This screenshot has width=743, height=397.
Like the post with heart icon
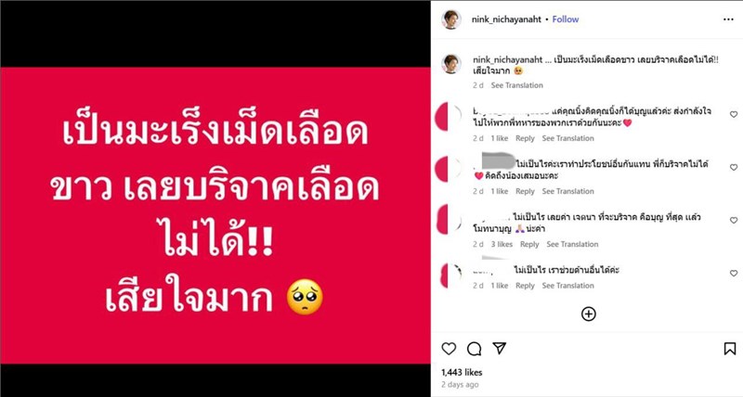[x=449, y=349]
